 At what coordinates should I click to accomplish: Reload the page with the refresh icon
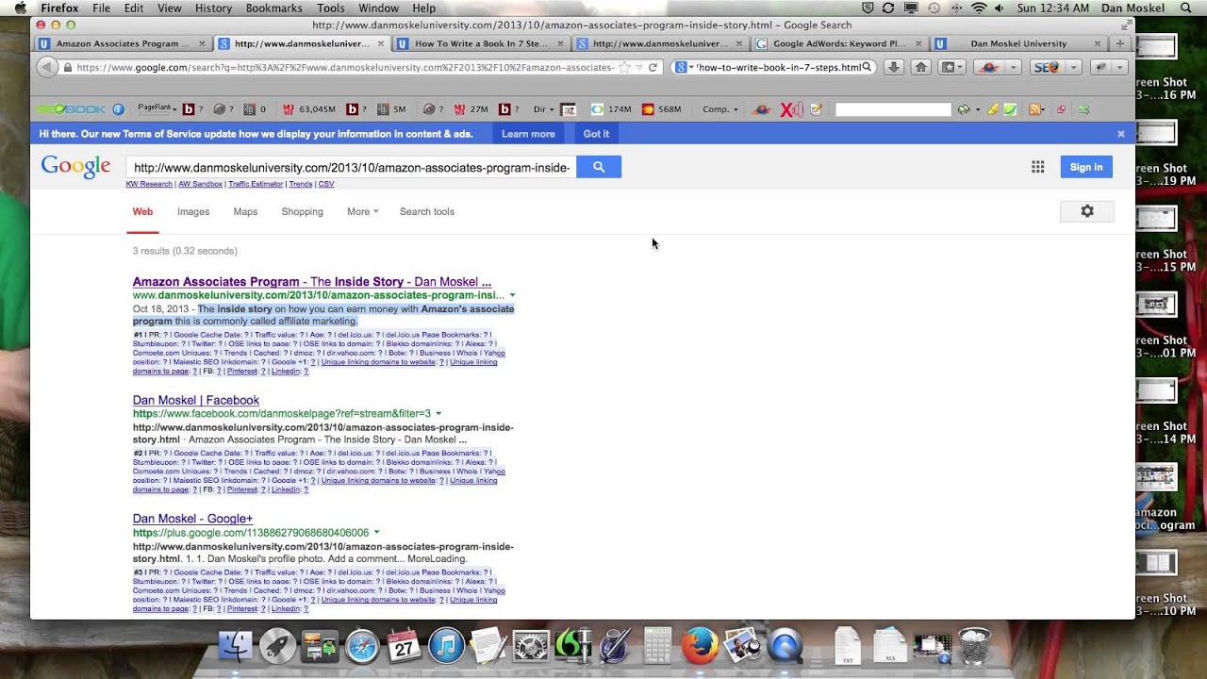pos(653,68)
